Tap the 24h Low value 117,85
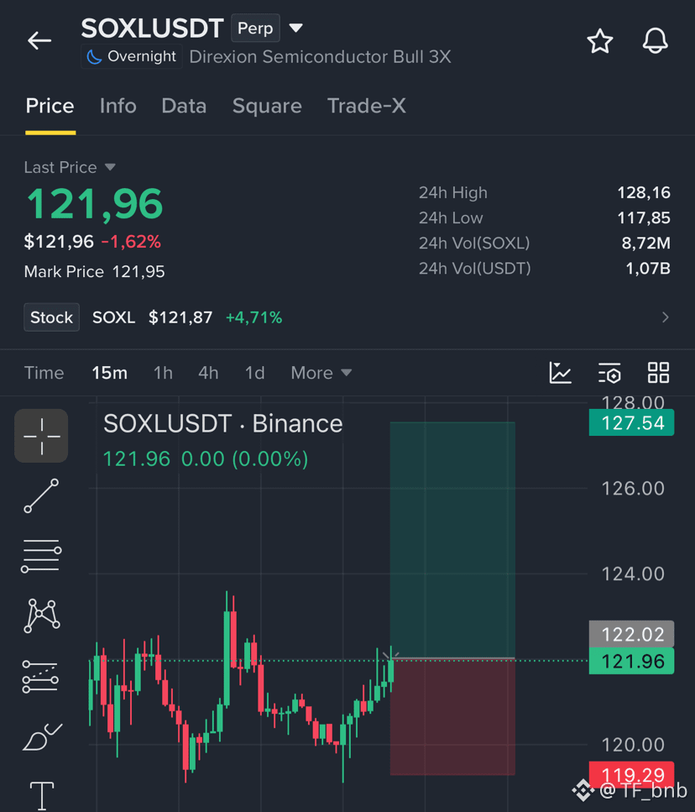695x812 pixels. [644, 218]
